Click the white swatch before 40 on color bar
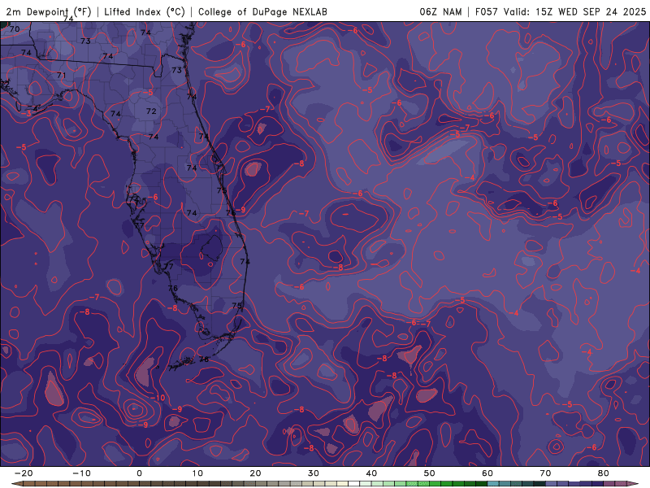The height and width of the screenshot is (488, 650). click(354, 484)
